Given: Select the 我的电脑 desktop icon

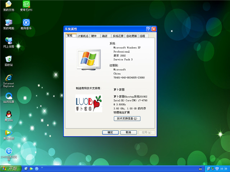Looking at the screenshot, I should (x=9, y=23).
